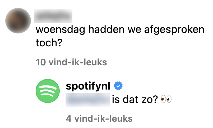Open the spotifynl username link

(88, 86)
